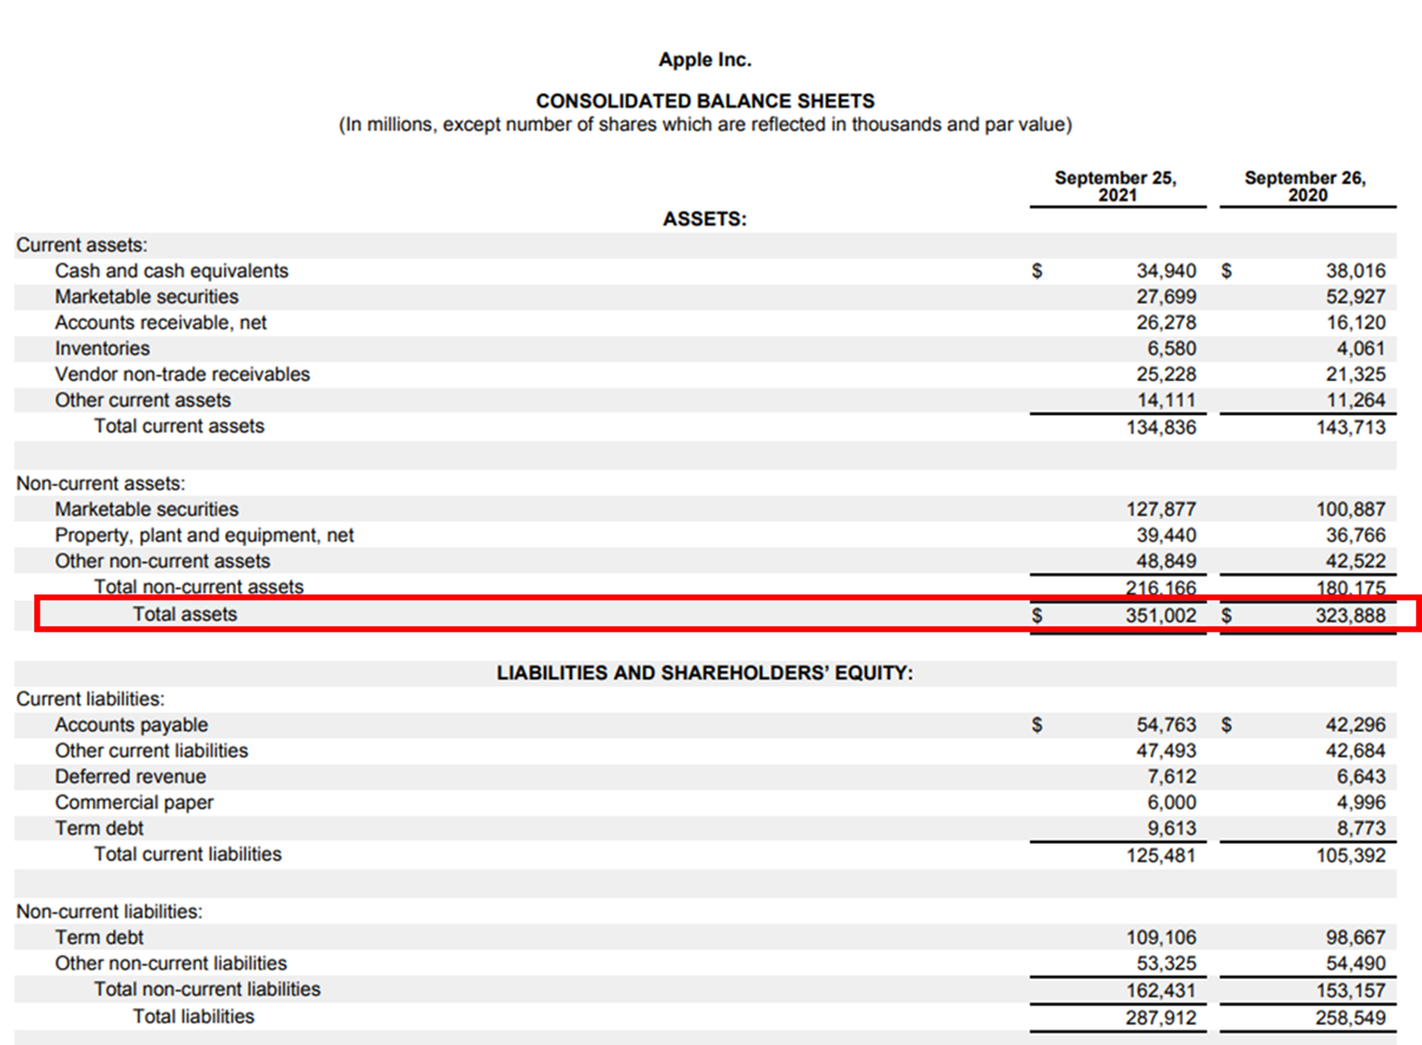Select the 'September 26, 2020' column header
The image size is (1422, 1045).
click(x=1306, y=186)
